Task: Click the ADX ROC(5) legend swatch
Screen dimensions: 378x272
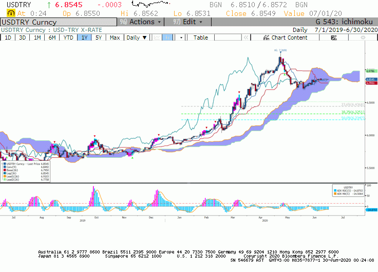Action: (x=335, y=190)
